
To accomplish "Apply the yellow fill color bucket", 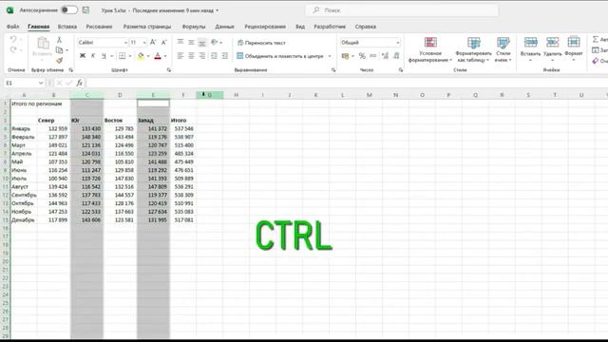I will (x=141, y=56).
